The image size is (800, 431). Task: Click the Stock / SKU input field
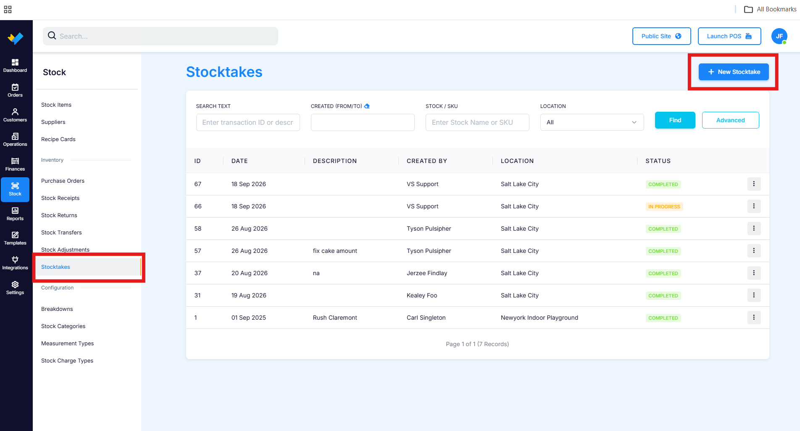[x=477, y=122]
